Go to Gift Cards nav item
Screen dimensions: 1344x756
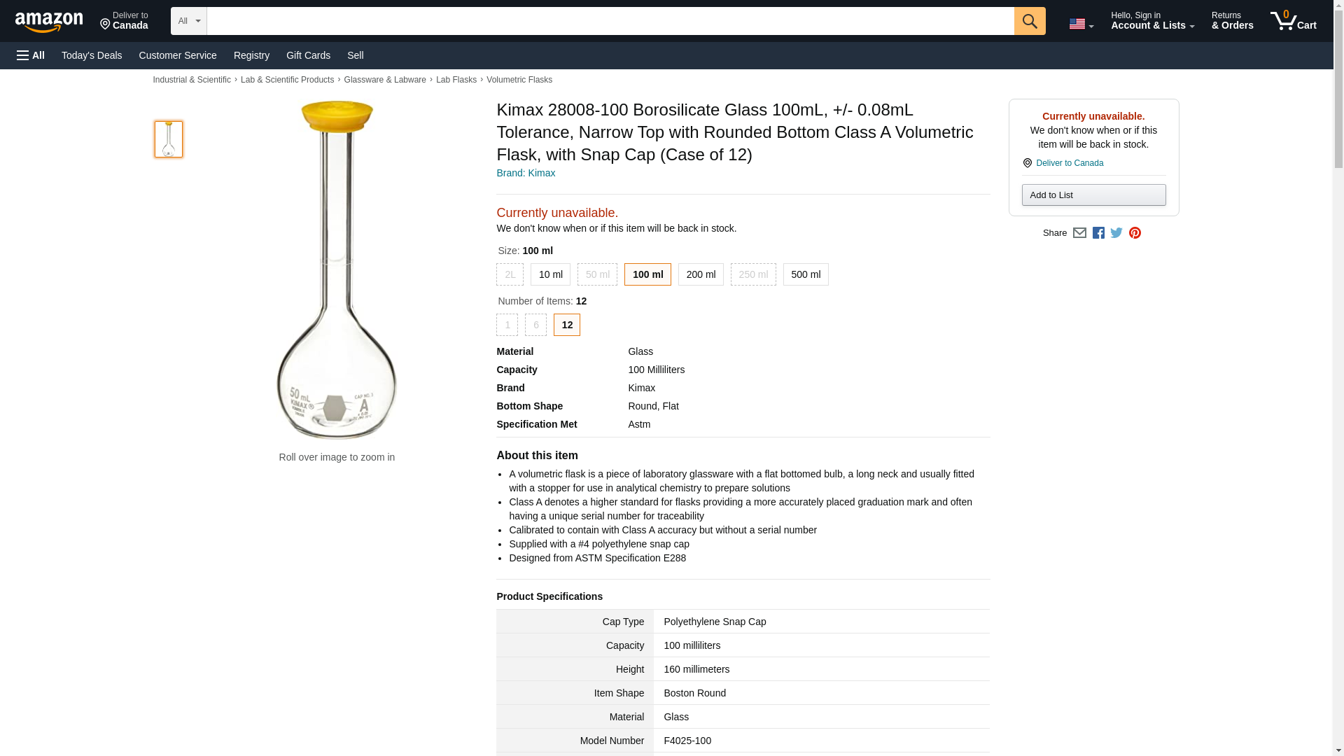pyautogui.click(x=308, y=55)
